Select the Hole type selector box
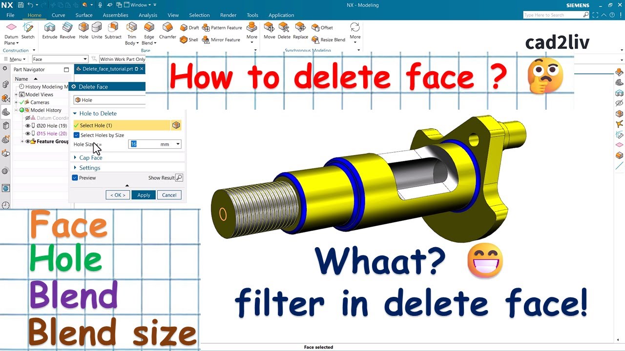The image size is (625, 351). [109, 100]
